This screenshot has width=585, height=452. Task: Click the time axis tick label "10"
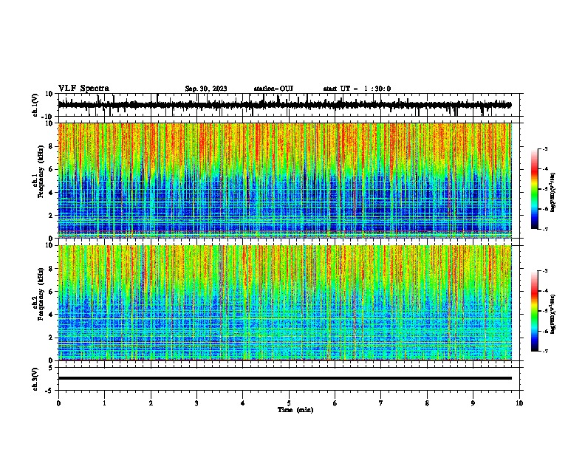click(x=519, y=403)
